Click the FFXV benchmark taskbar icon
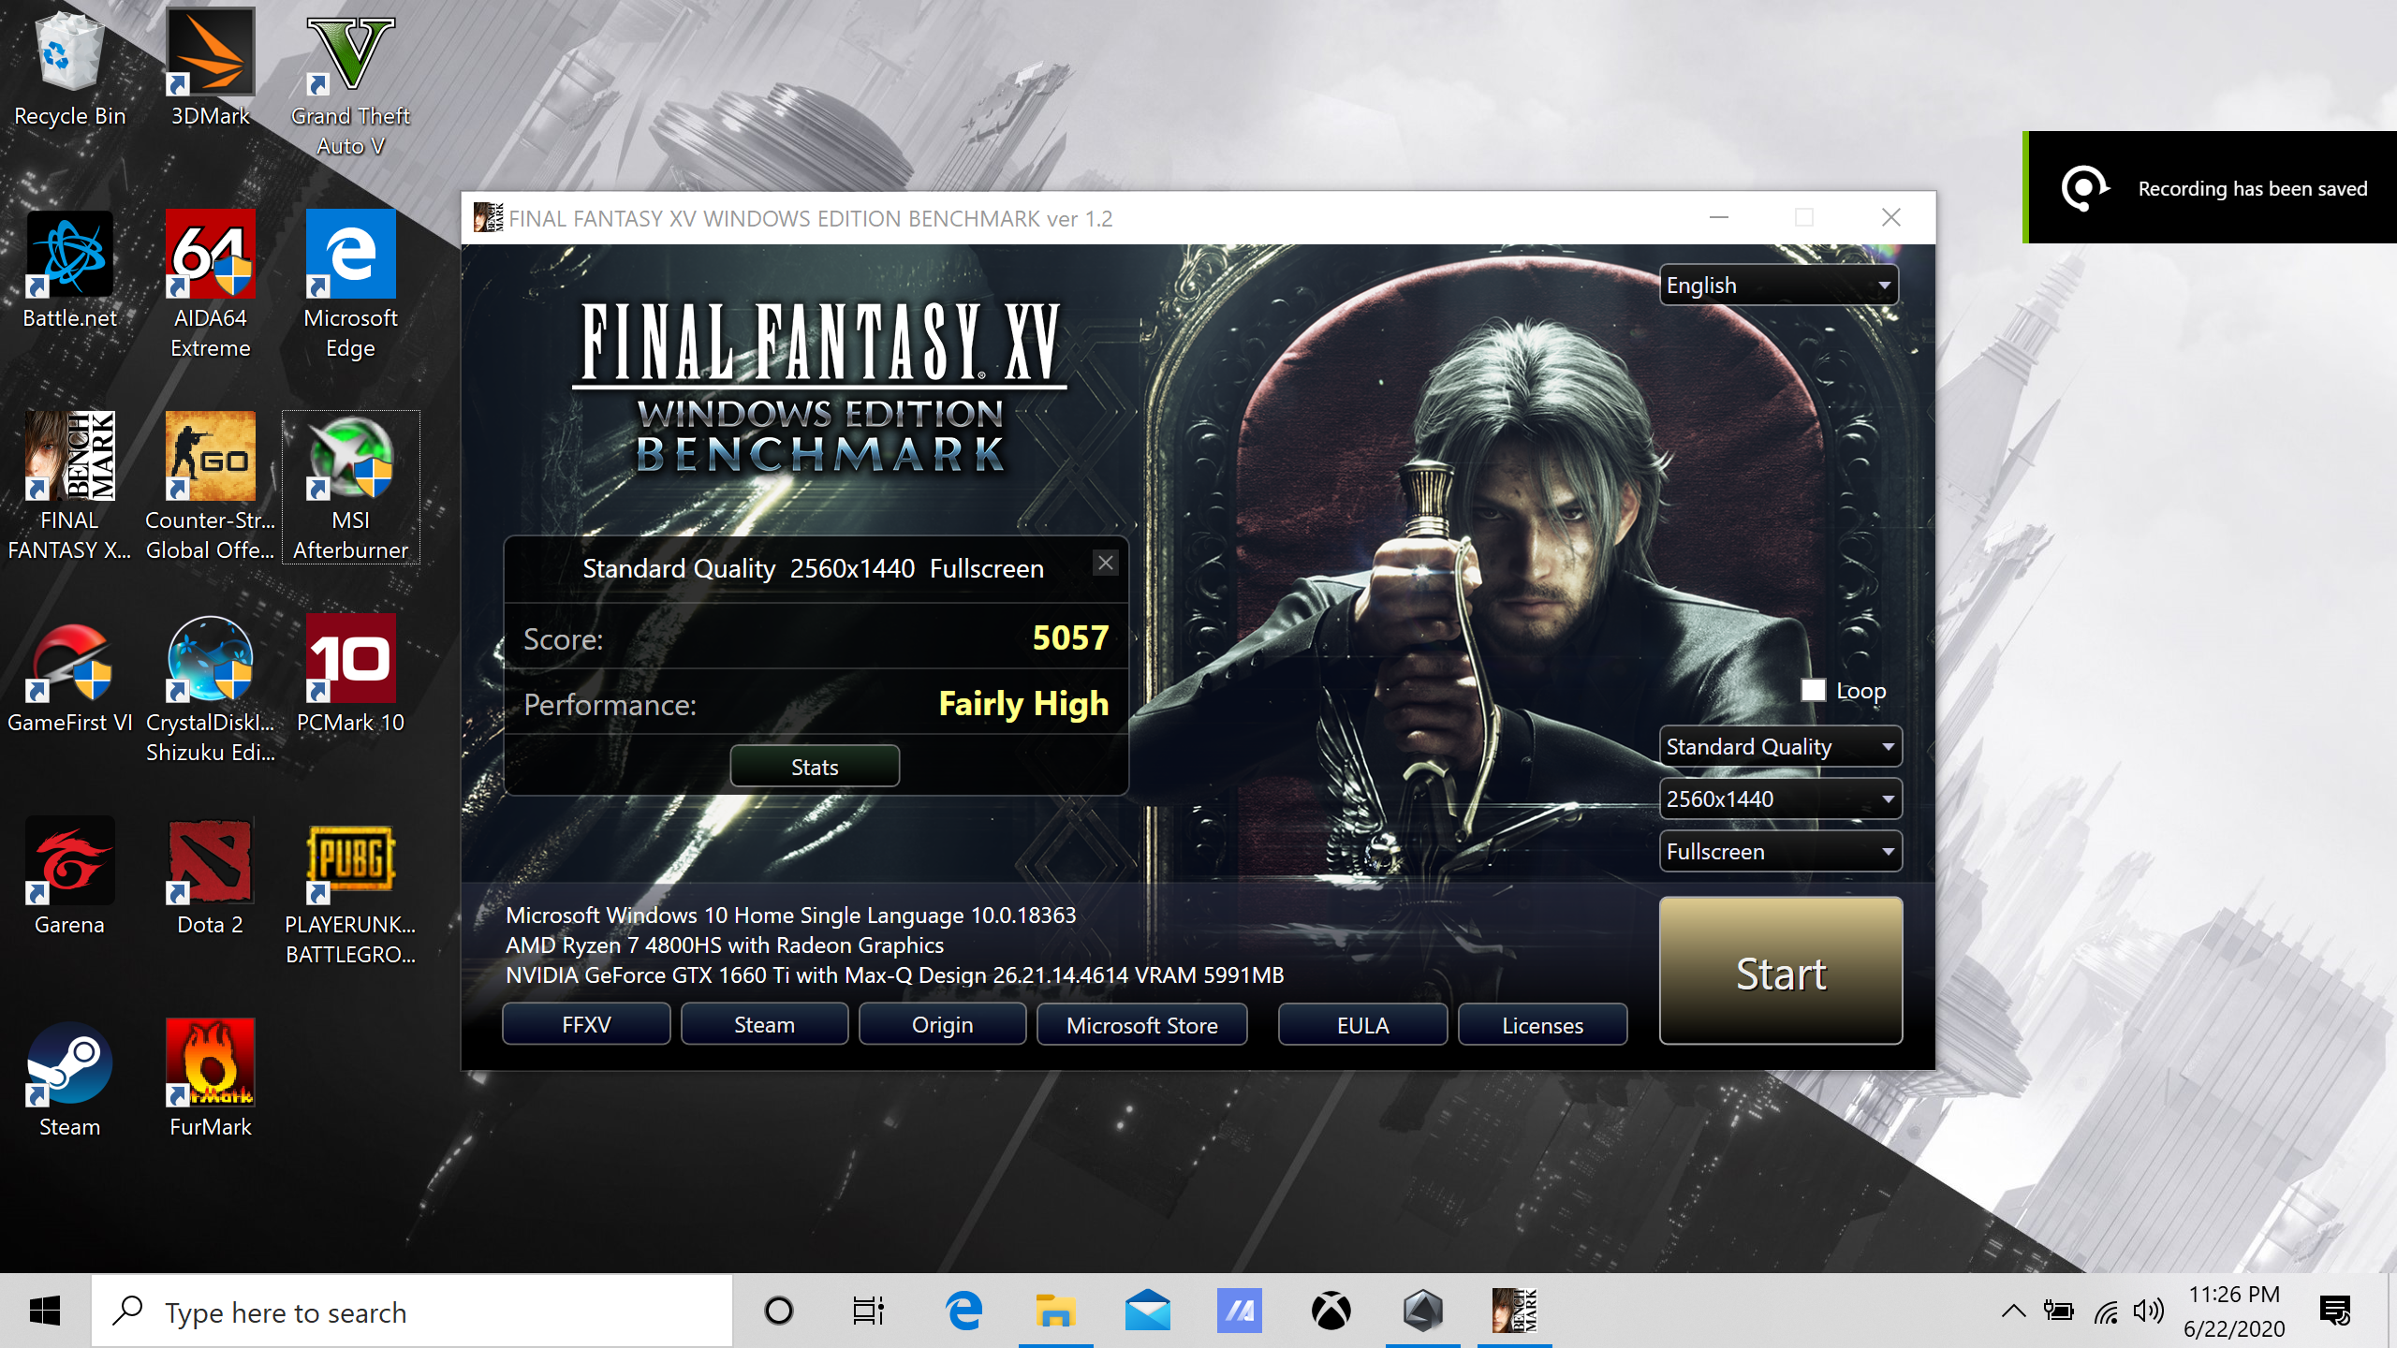Image resolution: width=2397 pixels, height=1348 pixels. [x=1514, y=1311]
